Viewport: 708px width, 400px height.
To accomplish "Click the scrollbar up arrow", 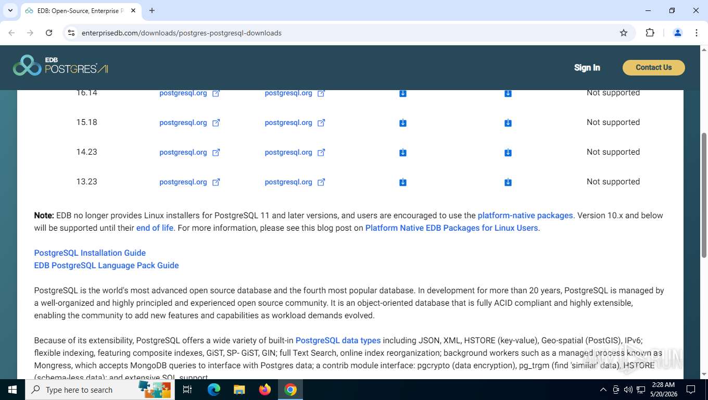I will tap(704, 49).
